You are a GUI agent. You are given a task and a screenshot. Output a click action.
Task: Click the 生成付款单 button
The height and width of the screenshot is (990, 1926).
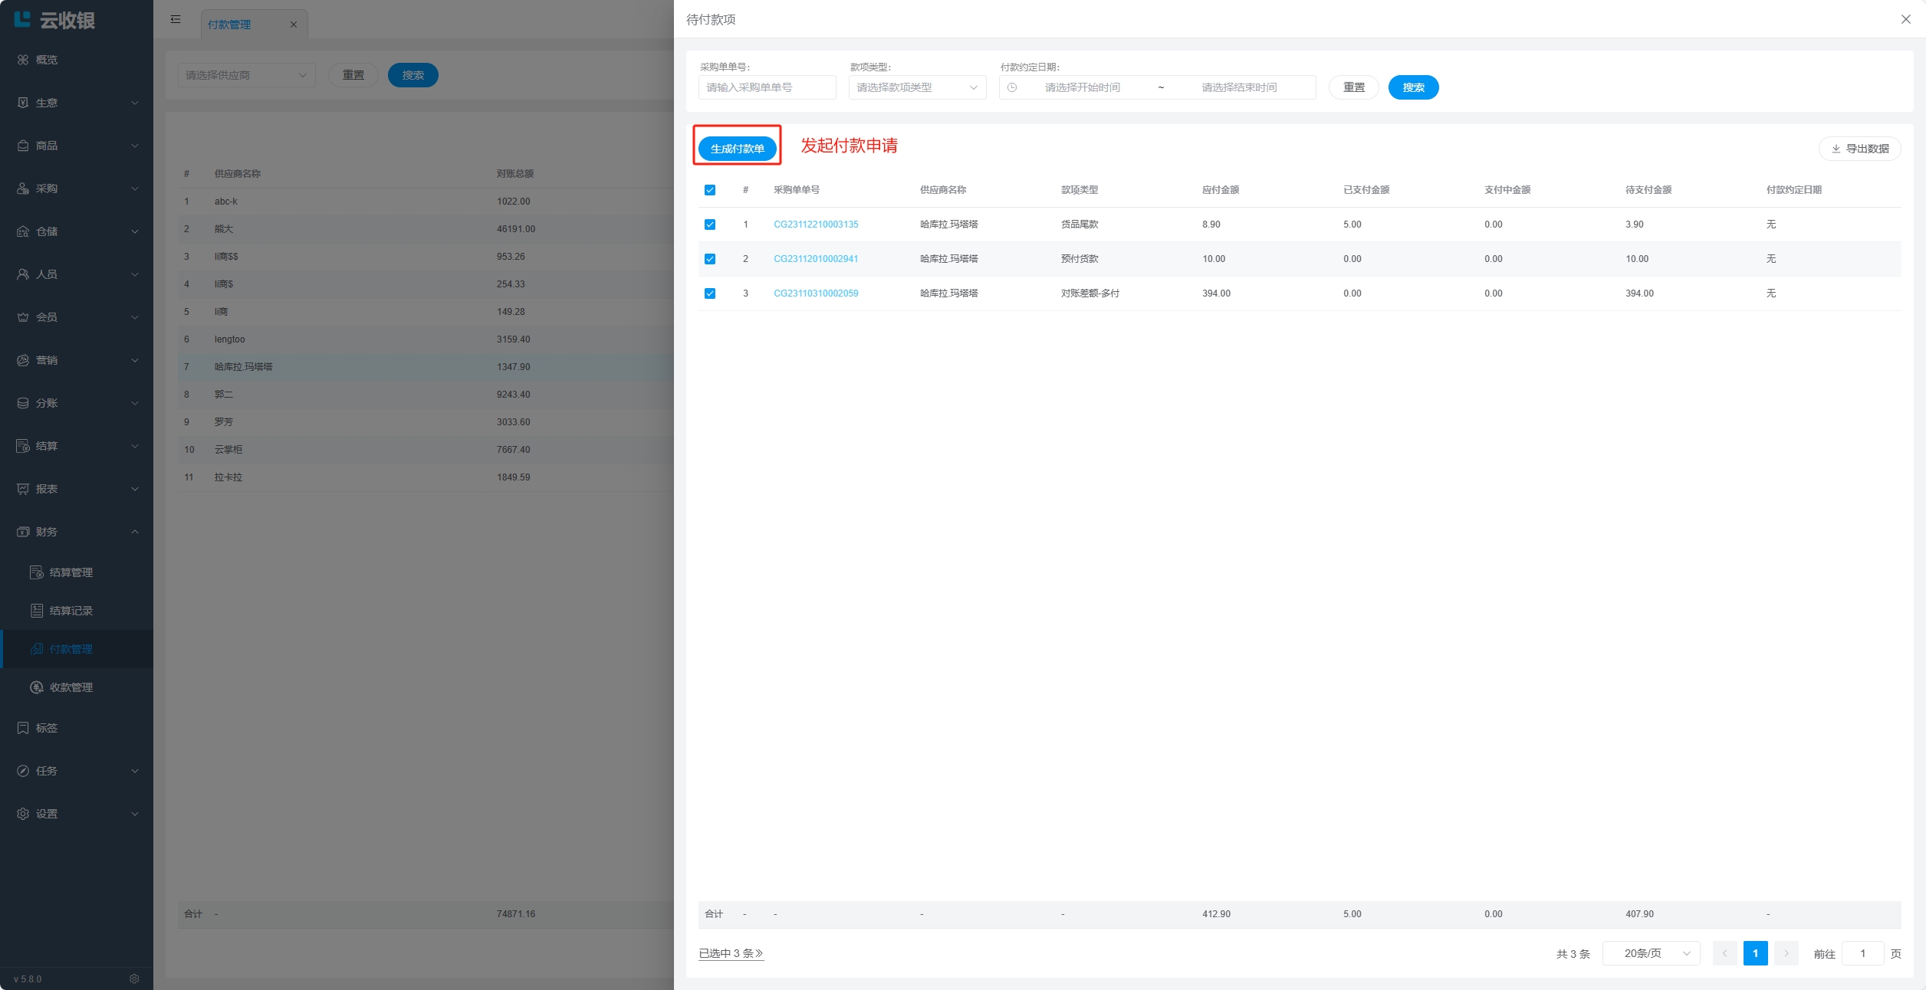point(737,149)
